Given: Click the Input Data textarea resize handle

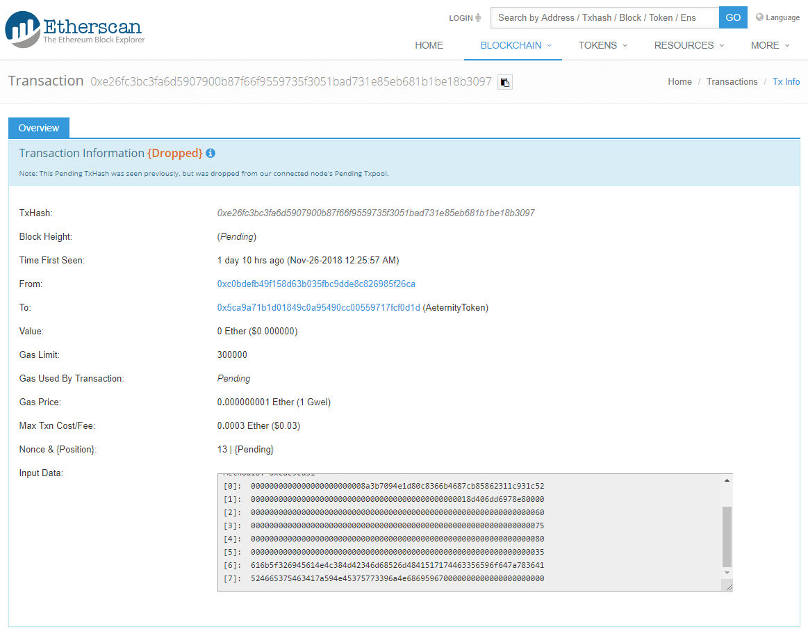Looking at the screenshot, I should pos(729,587).
